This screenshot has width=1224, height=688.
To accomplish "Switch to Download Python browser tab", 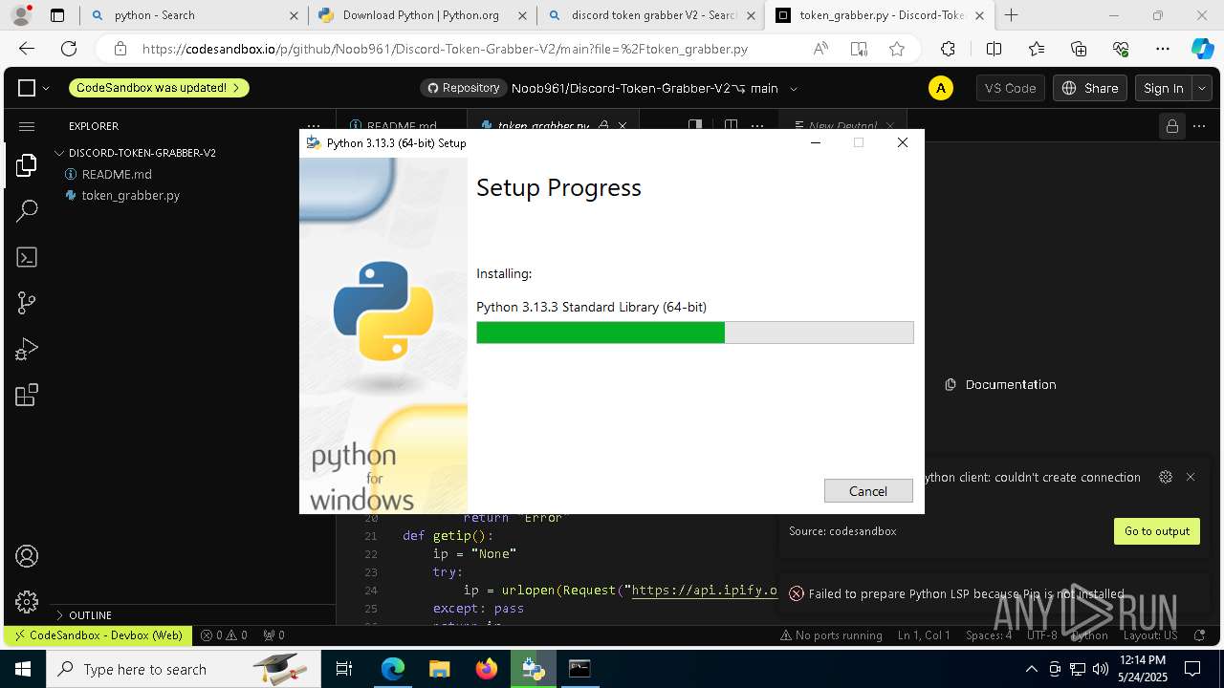I will click(422, 15).
